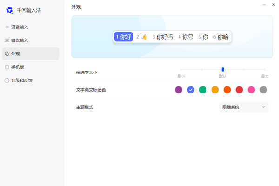Go to the 手机版 section

tap(31, 67)
